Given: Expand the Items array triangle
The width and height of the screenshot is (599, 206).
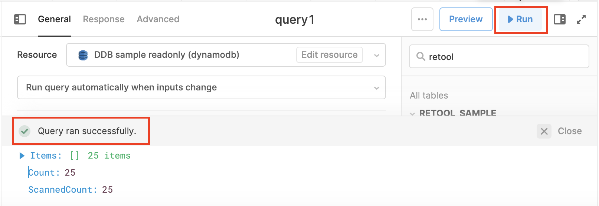Looking at the screenshot, I should pyautogui.click(x=22, y=156).
